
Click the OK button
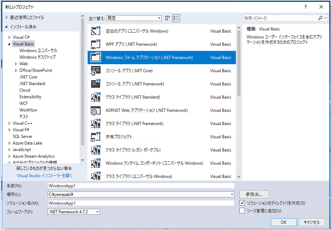[x=284, y=222]
